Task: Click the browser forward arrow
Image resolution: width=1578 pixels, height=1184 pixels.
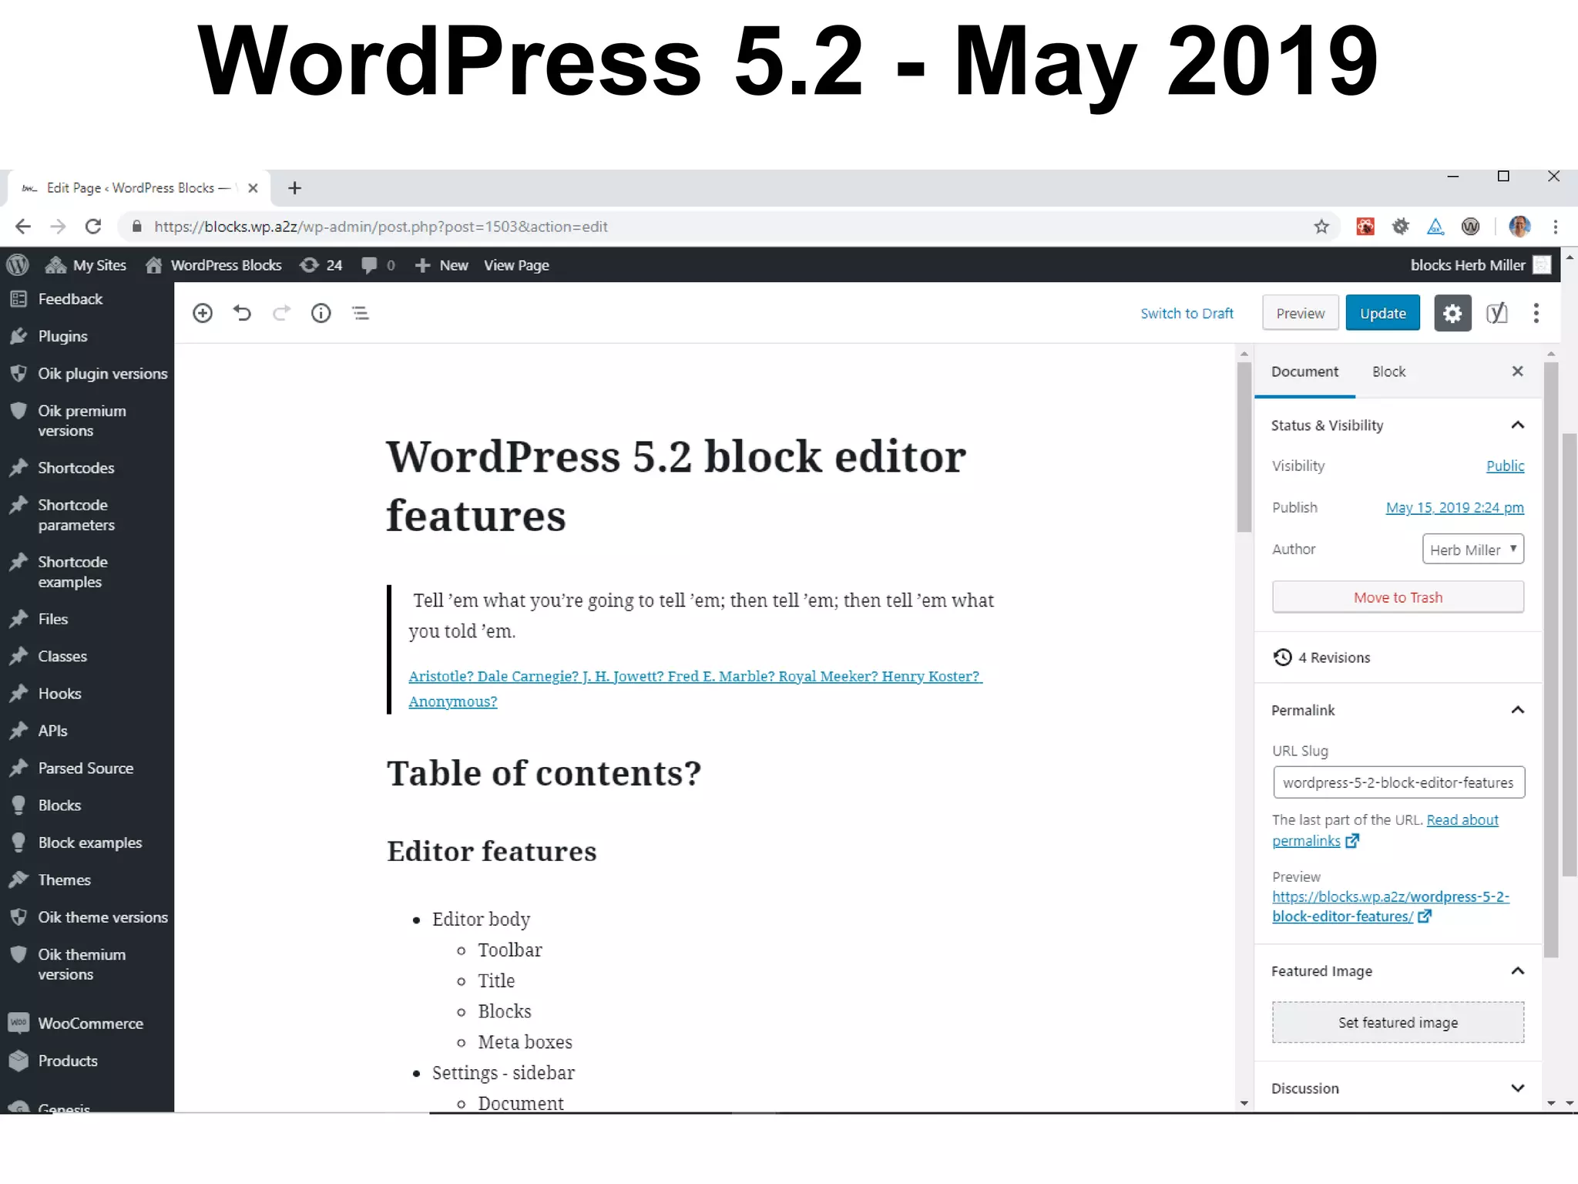Action: (58, 227)
